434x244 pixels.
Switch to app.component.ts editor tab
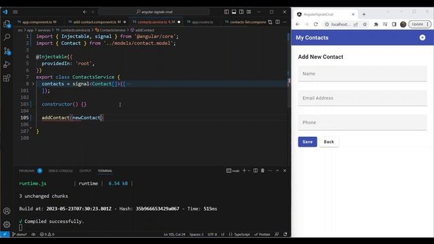pos(37,22)
